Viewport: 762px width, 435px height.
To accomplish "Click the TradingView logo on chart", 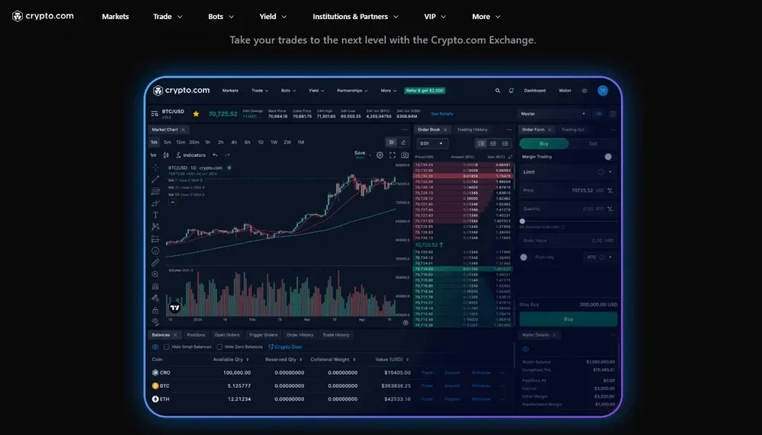I will pyautogui.click(x=175, y=308).
